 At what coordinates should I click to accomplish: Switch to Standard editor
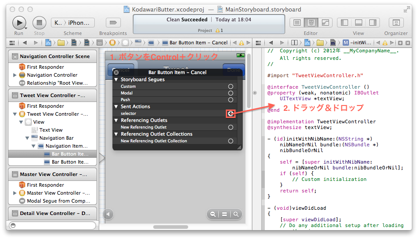tap(297, 23)
